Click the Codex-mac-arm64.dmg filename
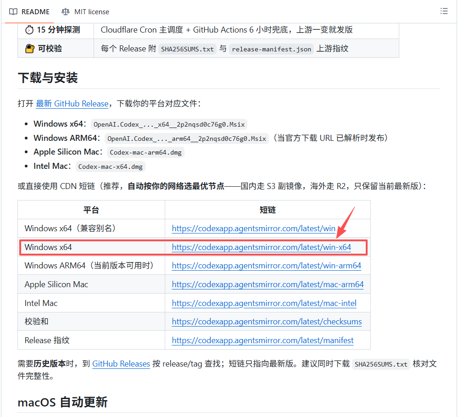The height and width of the screenshot is (417, 458). pyautogui.click(x=145, y=152)
